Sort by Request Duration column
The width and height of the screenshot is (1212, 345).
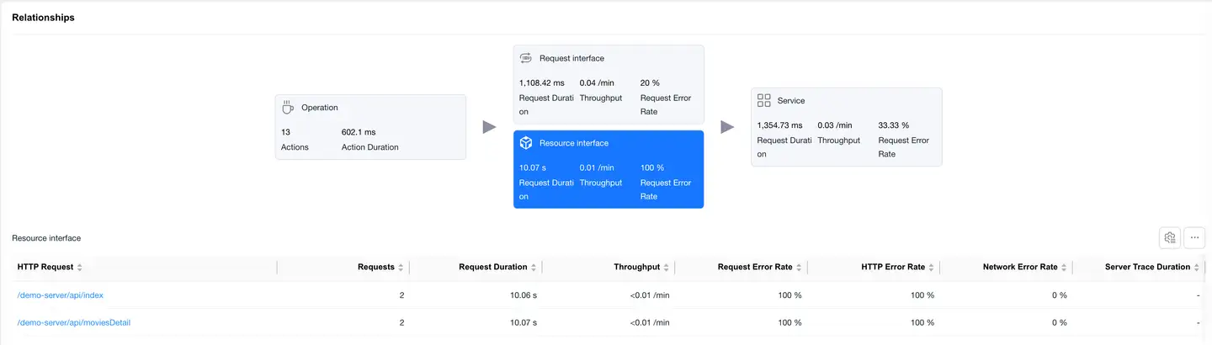coord(534,268)
